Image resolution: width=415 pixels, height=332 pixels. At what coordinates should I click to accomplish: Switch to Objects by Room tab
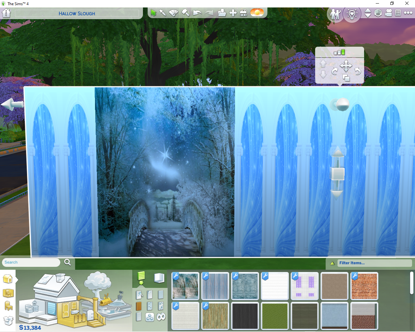pos(8,293)
